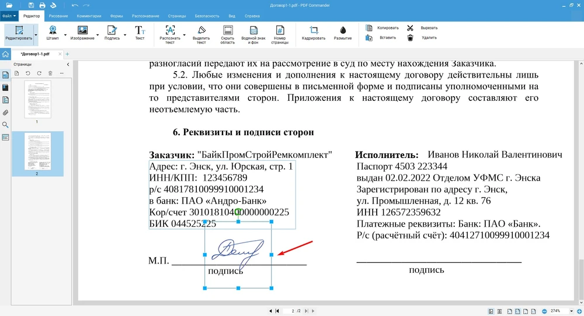Collapse the Страницы panel with chevron
This screenshot has width=584, height=316.
(67, 64)
